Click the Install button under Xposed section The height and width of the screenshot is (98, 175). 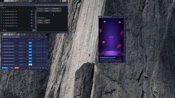pyautogui.click(x=47, y=20)
